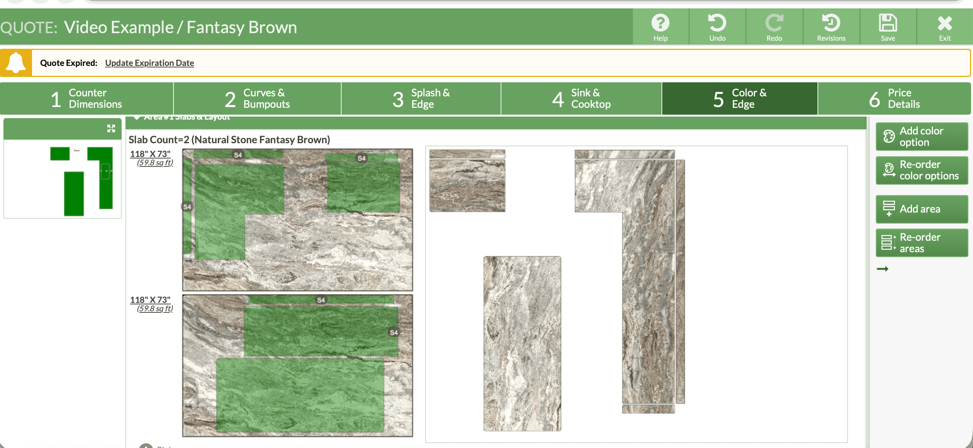Go to Counter Dimensions step
The width and height of the screenshot is (973, 448).
87,99
